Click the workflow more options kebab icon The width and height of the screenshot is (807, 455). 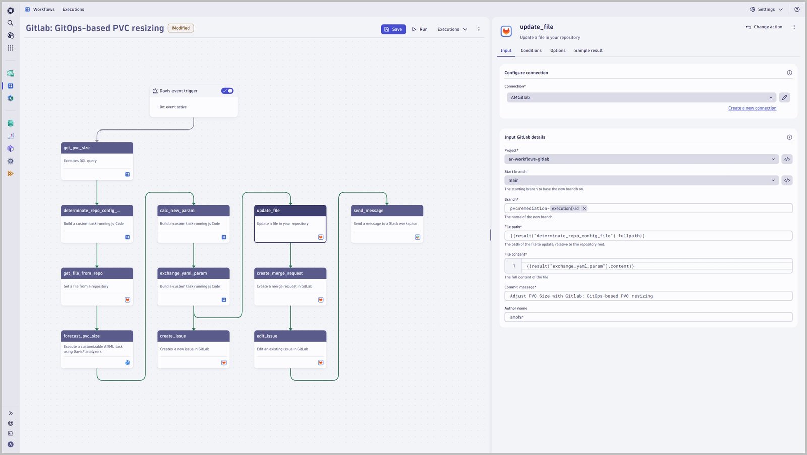479,29
